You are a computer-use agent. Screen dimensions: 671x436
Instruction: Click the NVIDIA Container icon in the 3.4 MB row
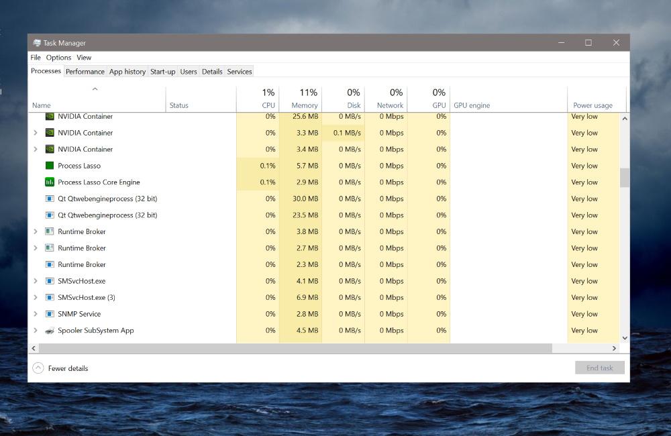pyautogui.click(x=50, y=149)
